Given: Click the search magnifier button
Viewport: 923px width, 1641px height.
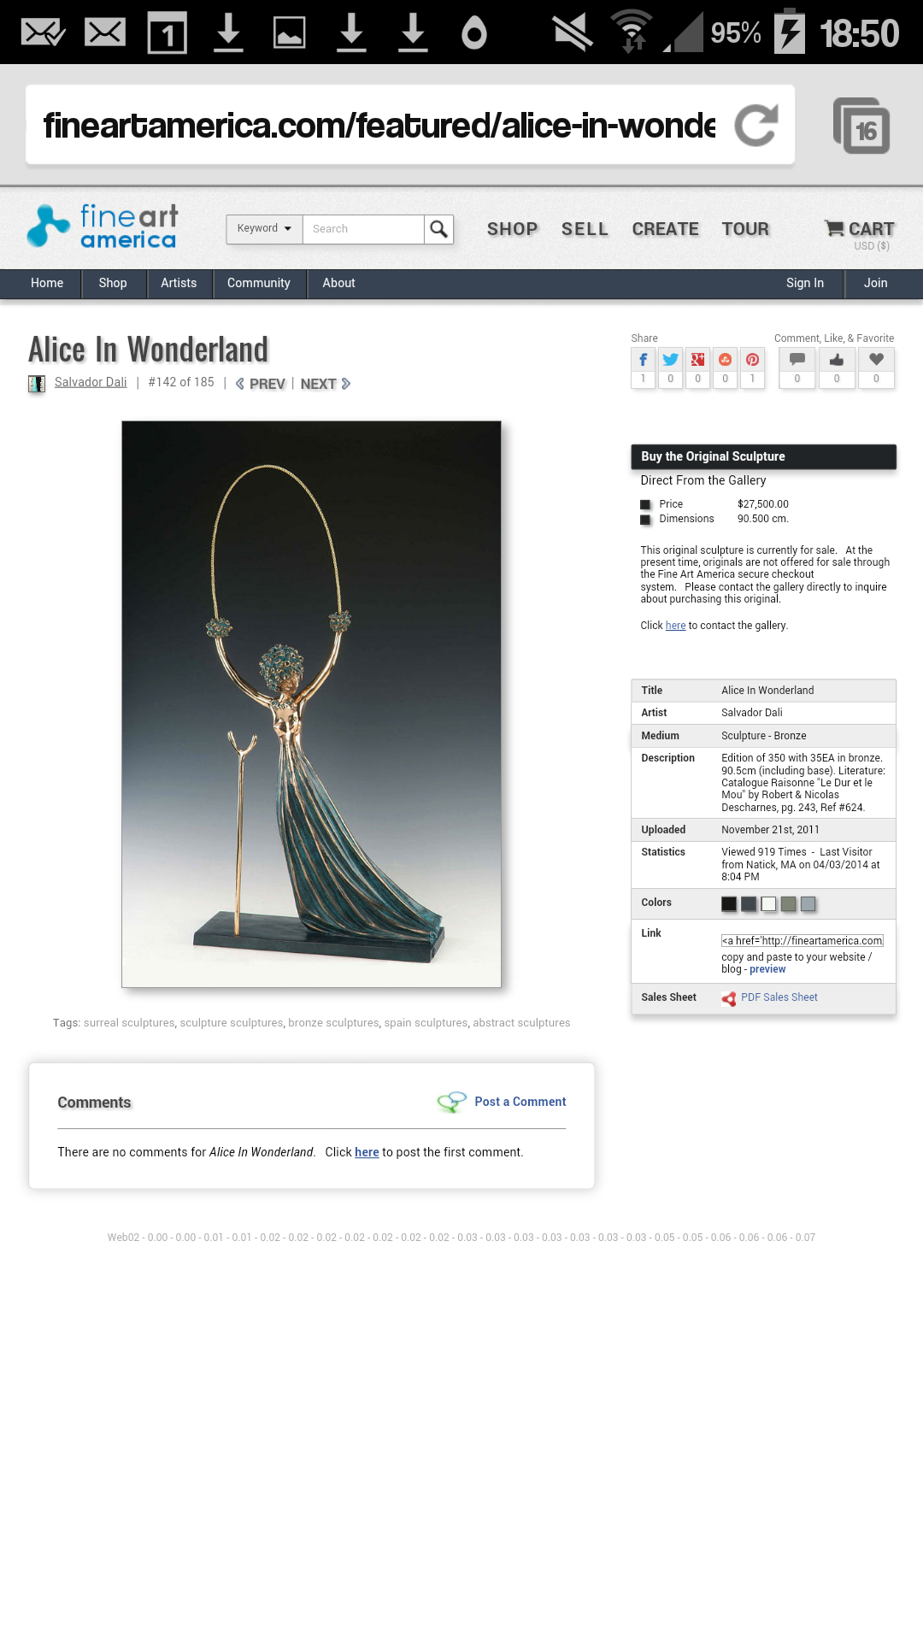Looking at the screenshot, I should (438, 229).
